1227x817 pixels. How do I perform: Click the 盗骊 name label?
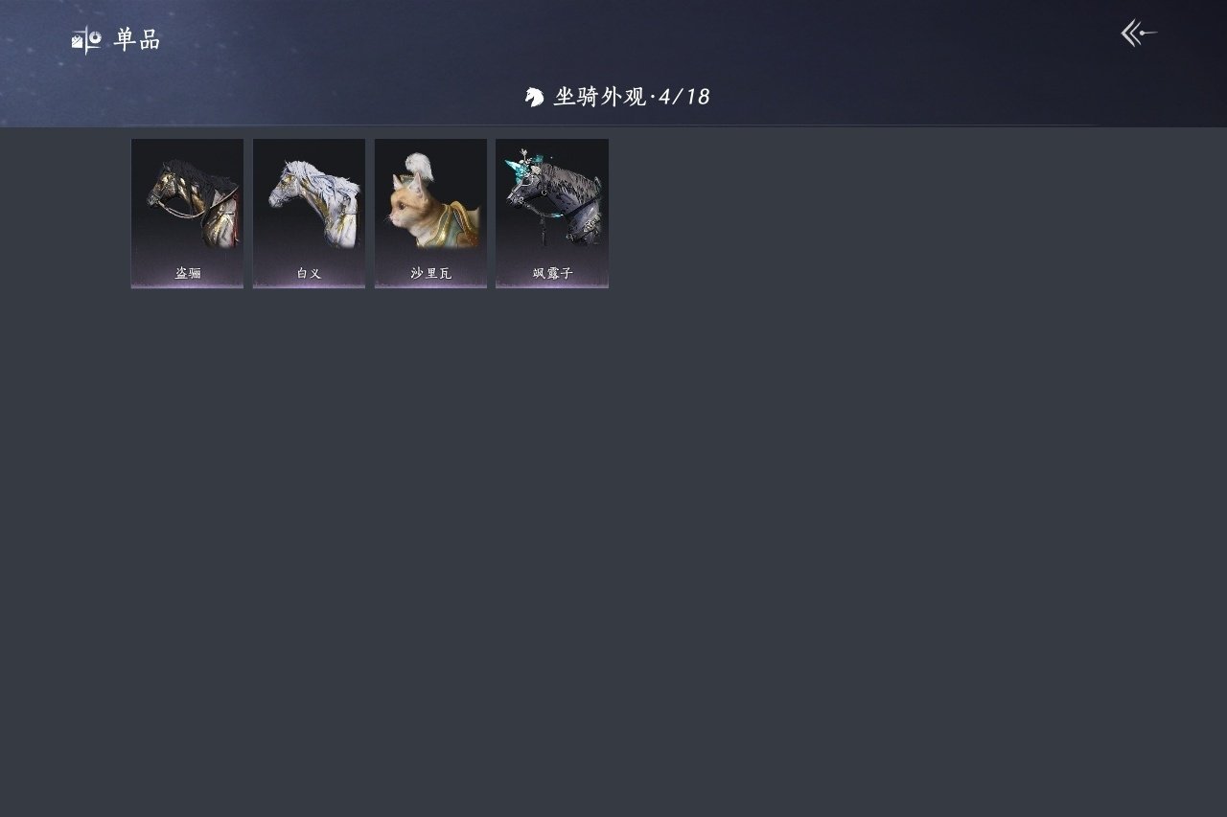188,273
